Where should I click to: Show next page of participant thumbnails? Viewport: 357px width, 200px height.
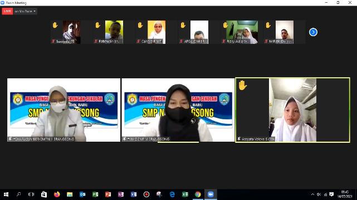[313, 32]
